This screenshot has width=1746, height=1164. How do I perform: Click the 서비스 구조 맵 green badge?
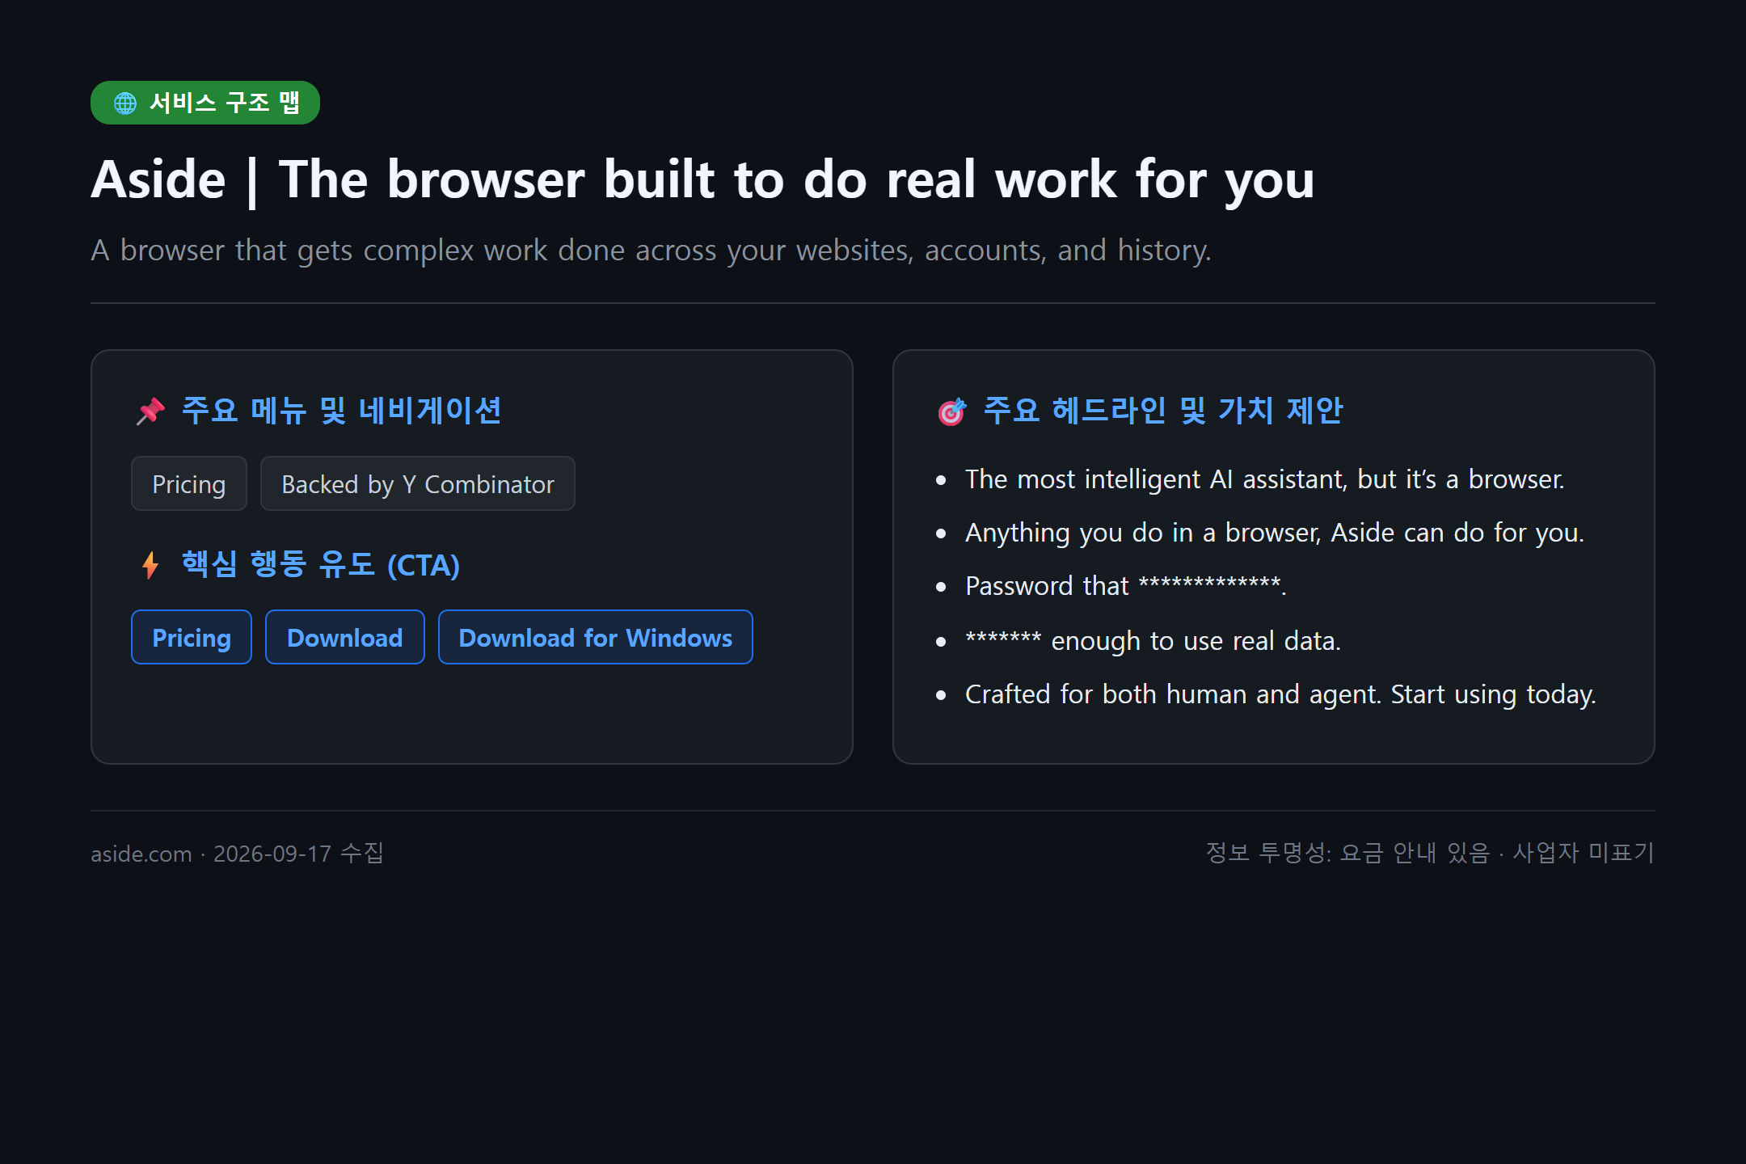pos(205,103)
